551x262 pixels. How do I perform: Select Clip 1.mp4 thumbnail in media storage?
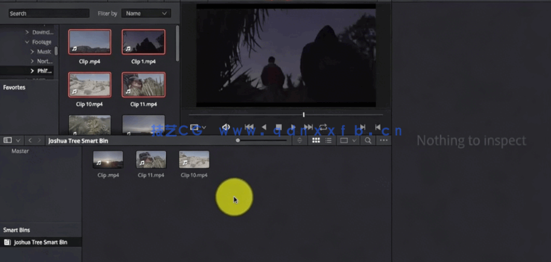[x=143, y=42]
